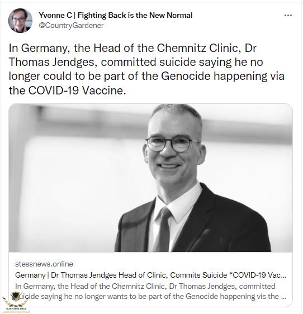Open the @CountryGardener handle

tap(71, 26)
